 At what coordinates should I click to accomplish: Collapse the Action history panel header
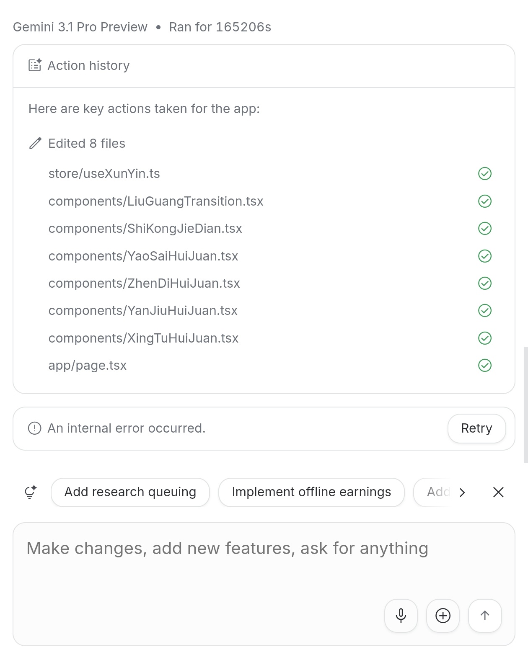(264, 66)
